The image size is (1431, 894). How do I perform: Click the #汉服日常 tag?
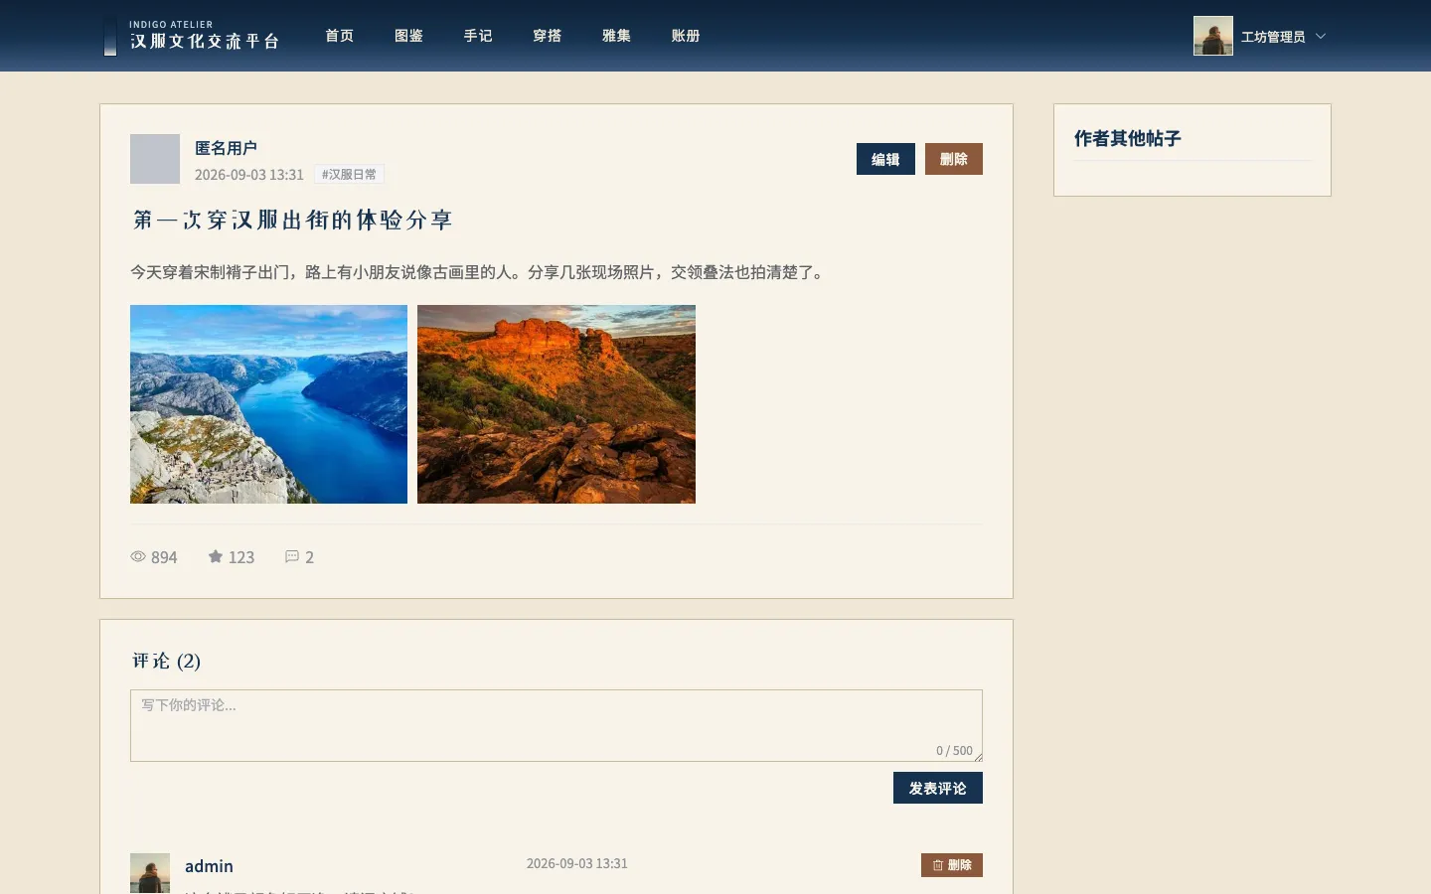[349, 174]
